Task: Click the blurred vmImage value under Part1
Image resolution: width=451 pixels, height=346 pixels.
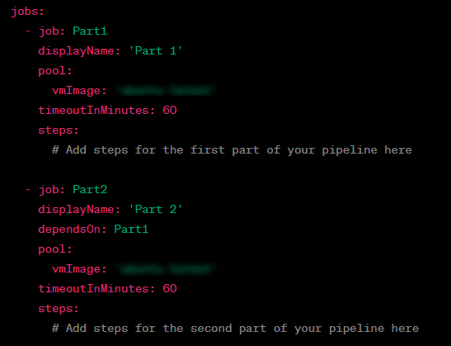Action: pyautogui.click(x=165, y=90)
